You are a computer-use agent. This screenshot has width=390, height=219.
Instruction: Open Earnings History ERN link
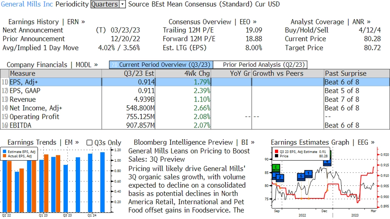46,22
